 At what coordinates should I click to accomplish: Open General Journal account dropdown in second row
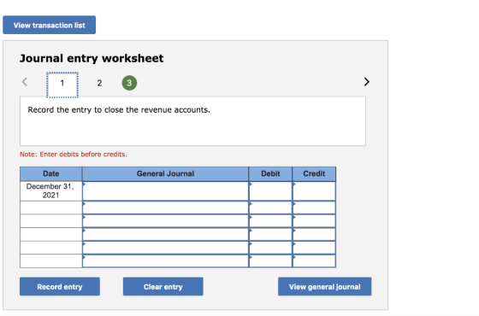[165, 208]
